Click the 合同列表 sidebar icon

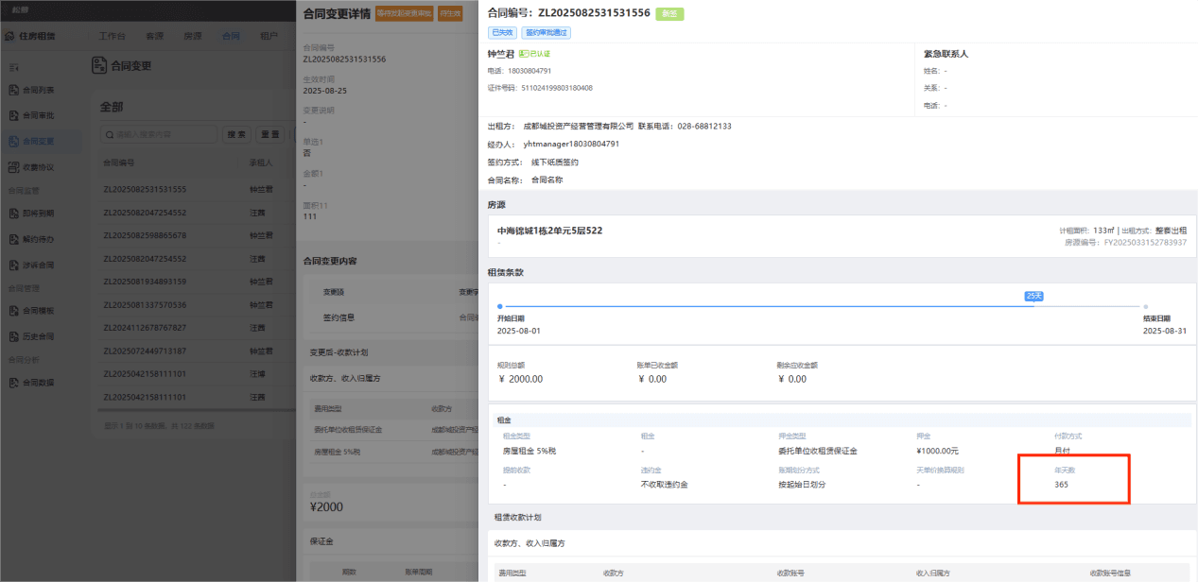[13, 90]
